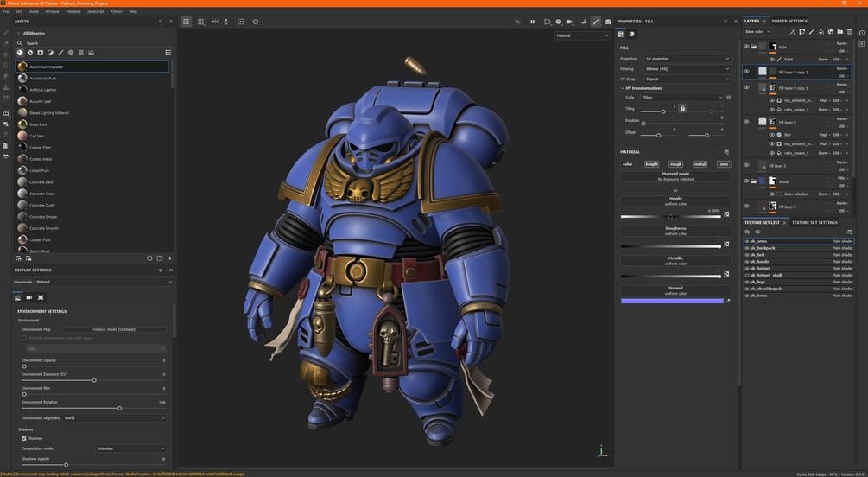Toggle the metal channel button

[700, 164]
